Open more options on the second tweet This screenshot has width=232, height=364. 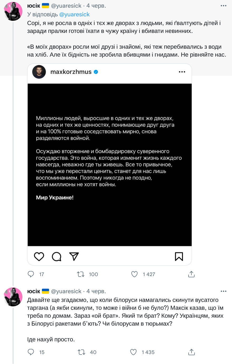click(224, 291)
